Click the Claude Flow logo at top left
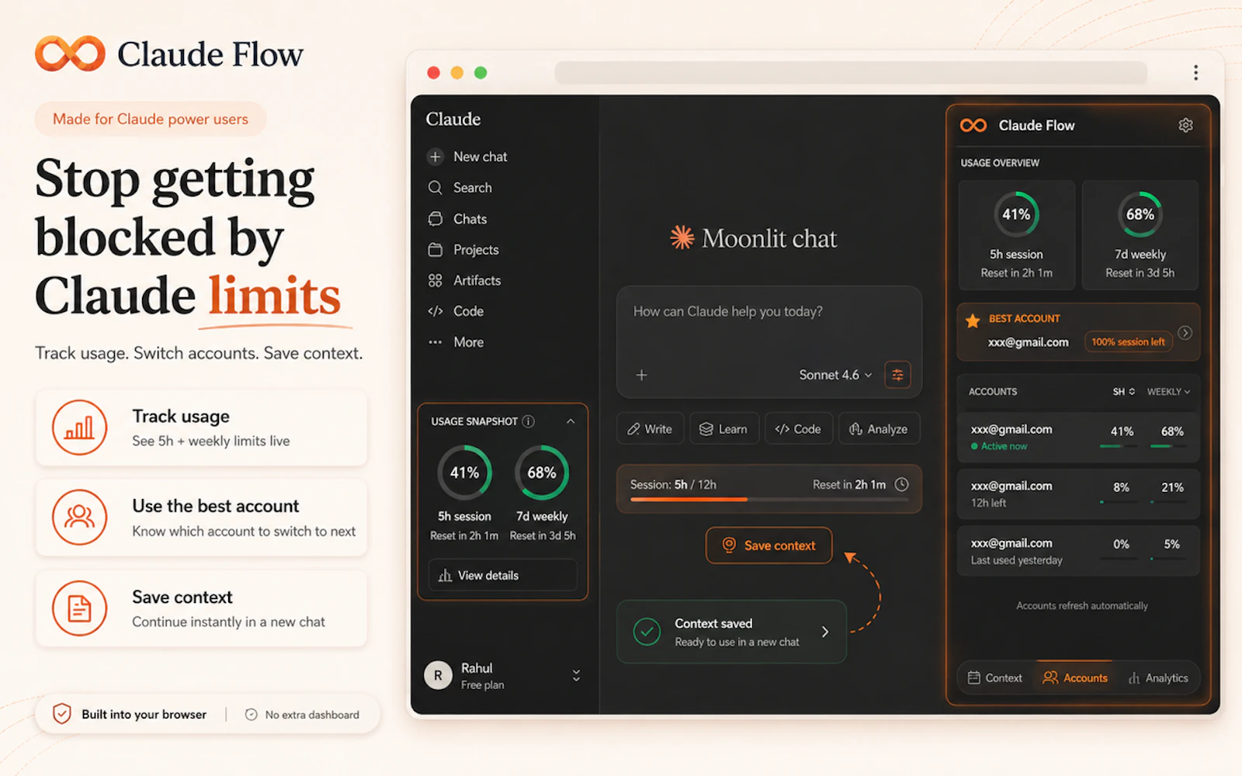 [169, 54]
